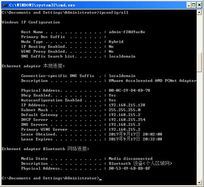The image size is (204, 187).
Task: Click Lease Expires time 20:32:08
Action: coord(152,139)
